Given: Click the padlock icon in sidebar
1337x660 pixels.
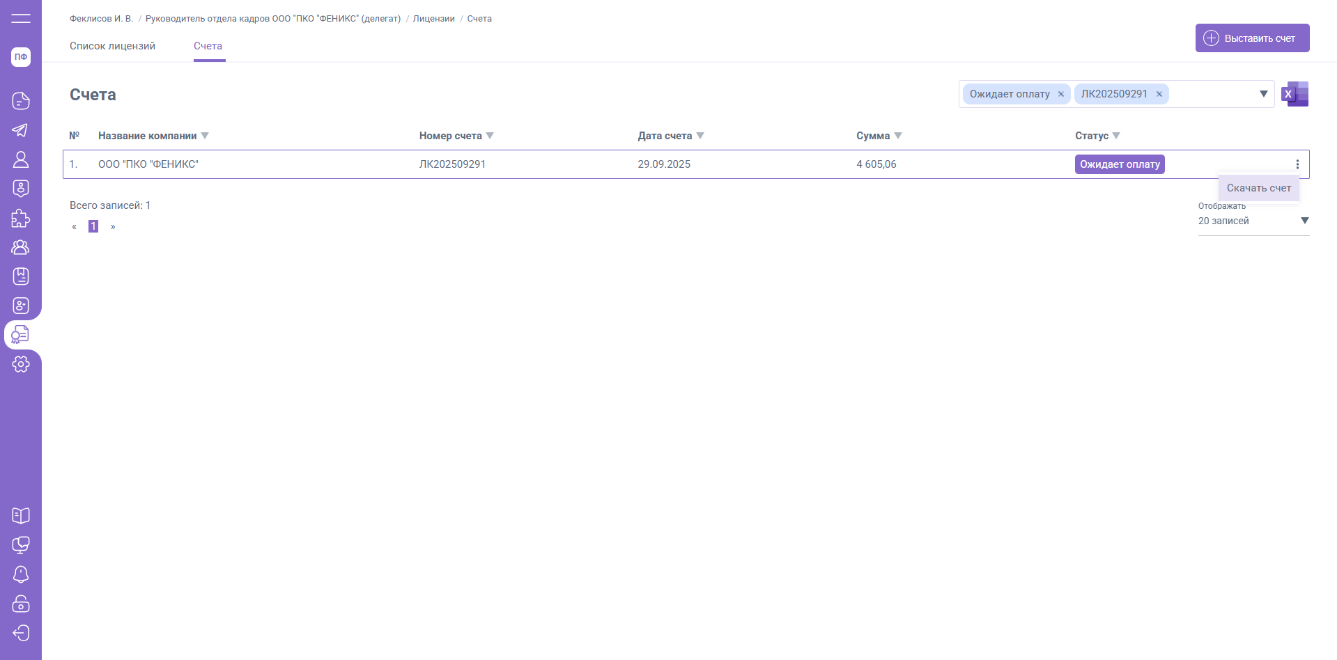Looking at the screenshot, I should pos(21,603).
